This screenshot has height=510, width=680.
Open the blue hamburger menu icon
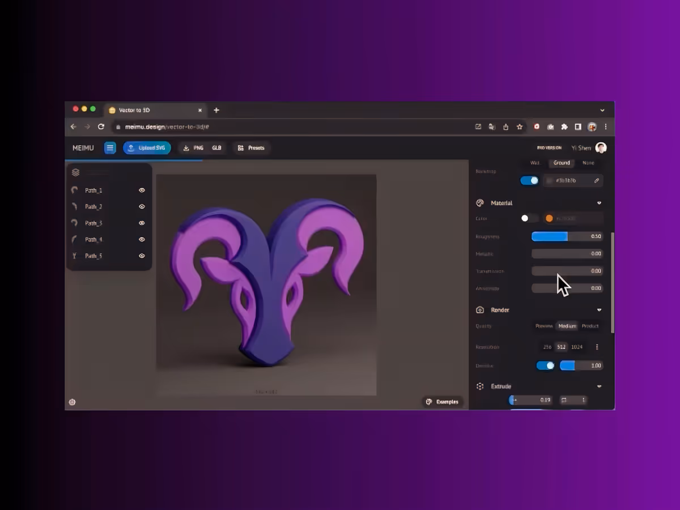110,148
